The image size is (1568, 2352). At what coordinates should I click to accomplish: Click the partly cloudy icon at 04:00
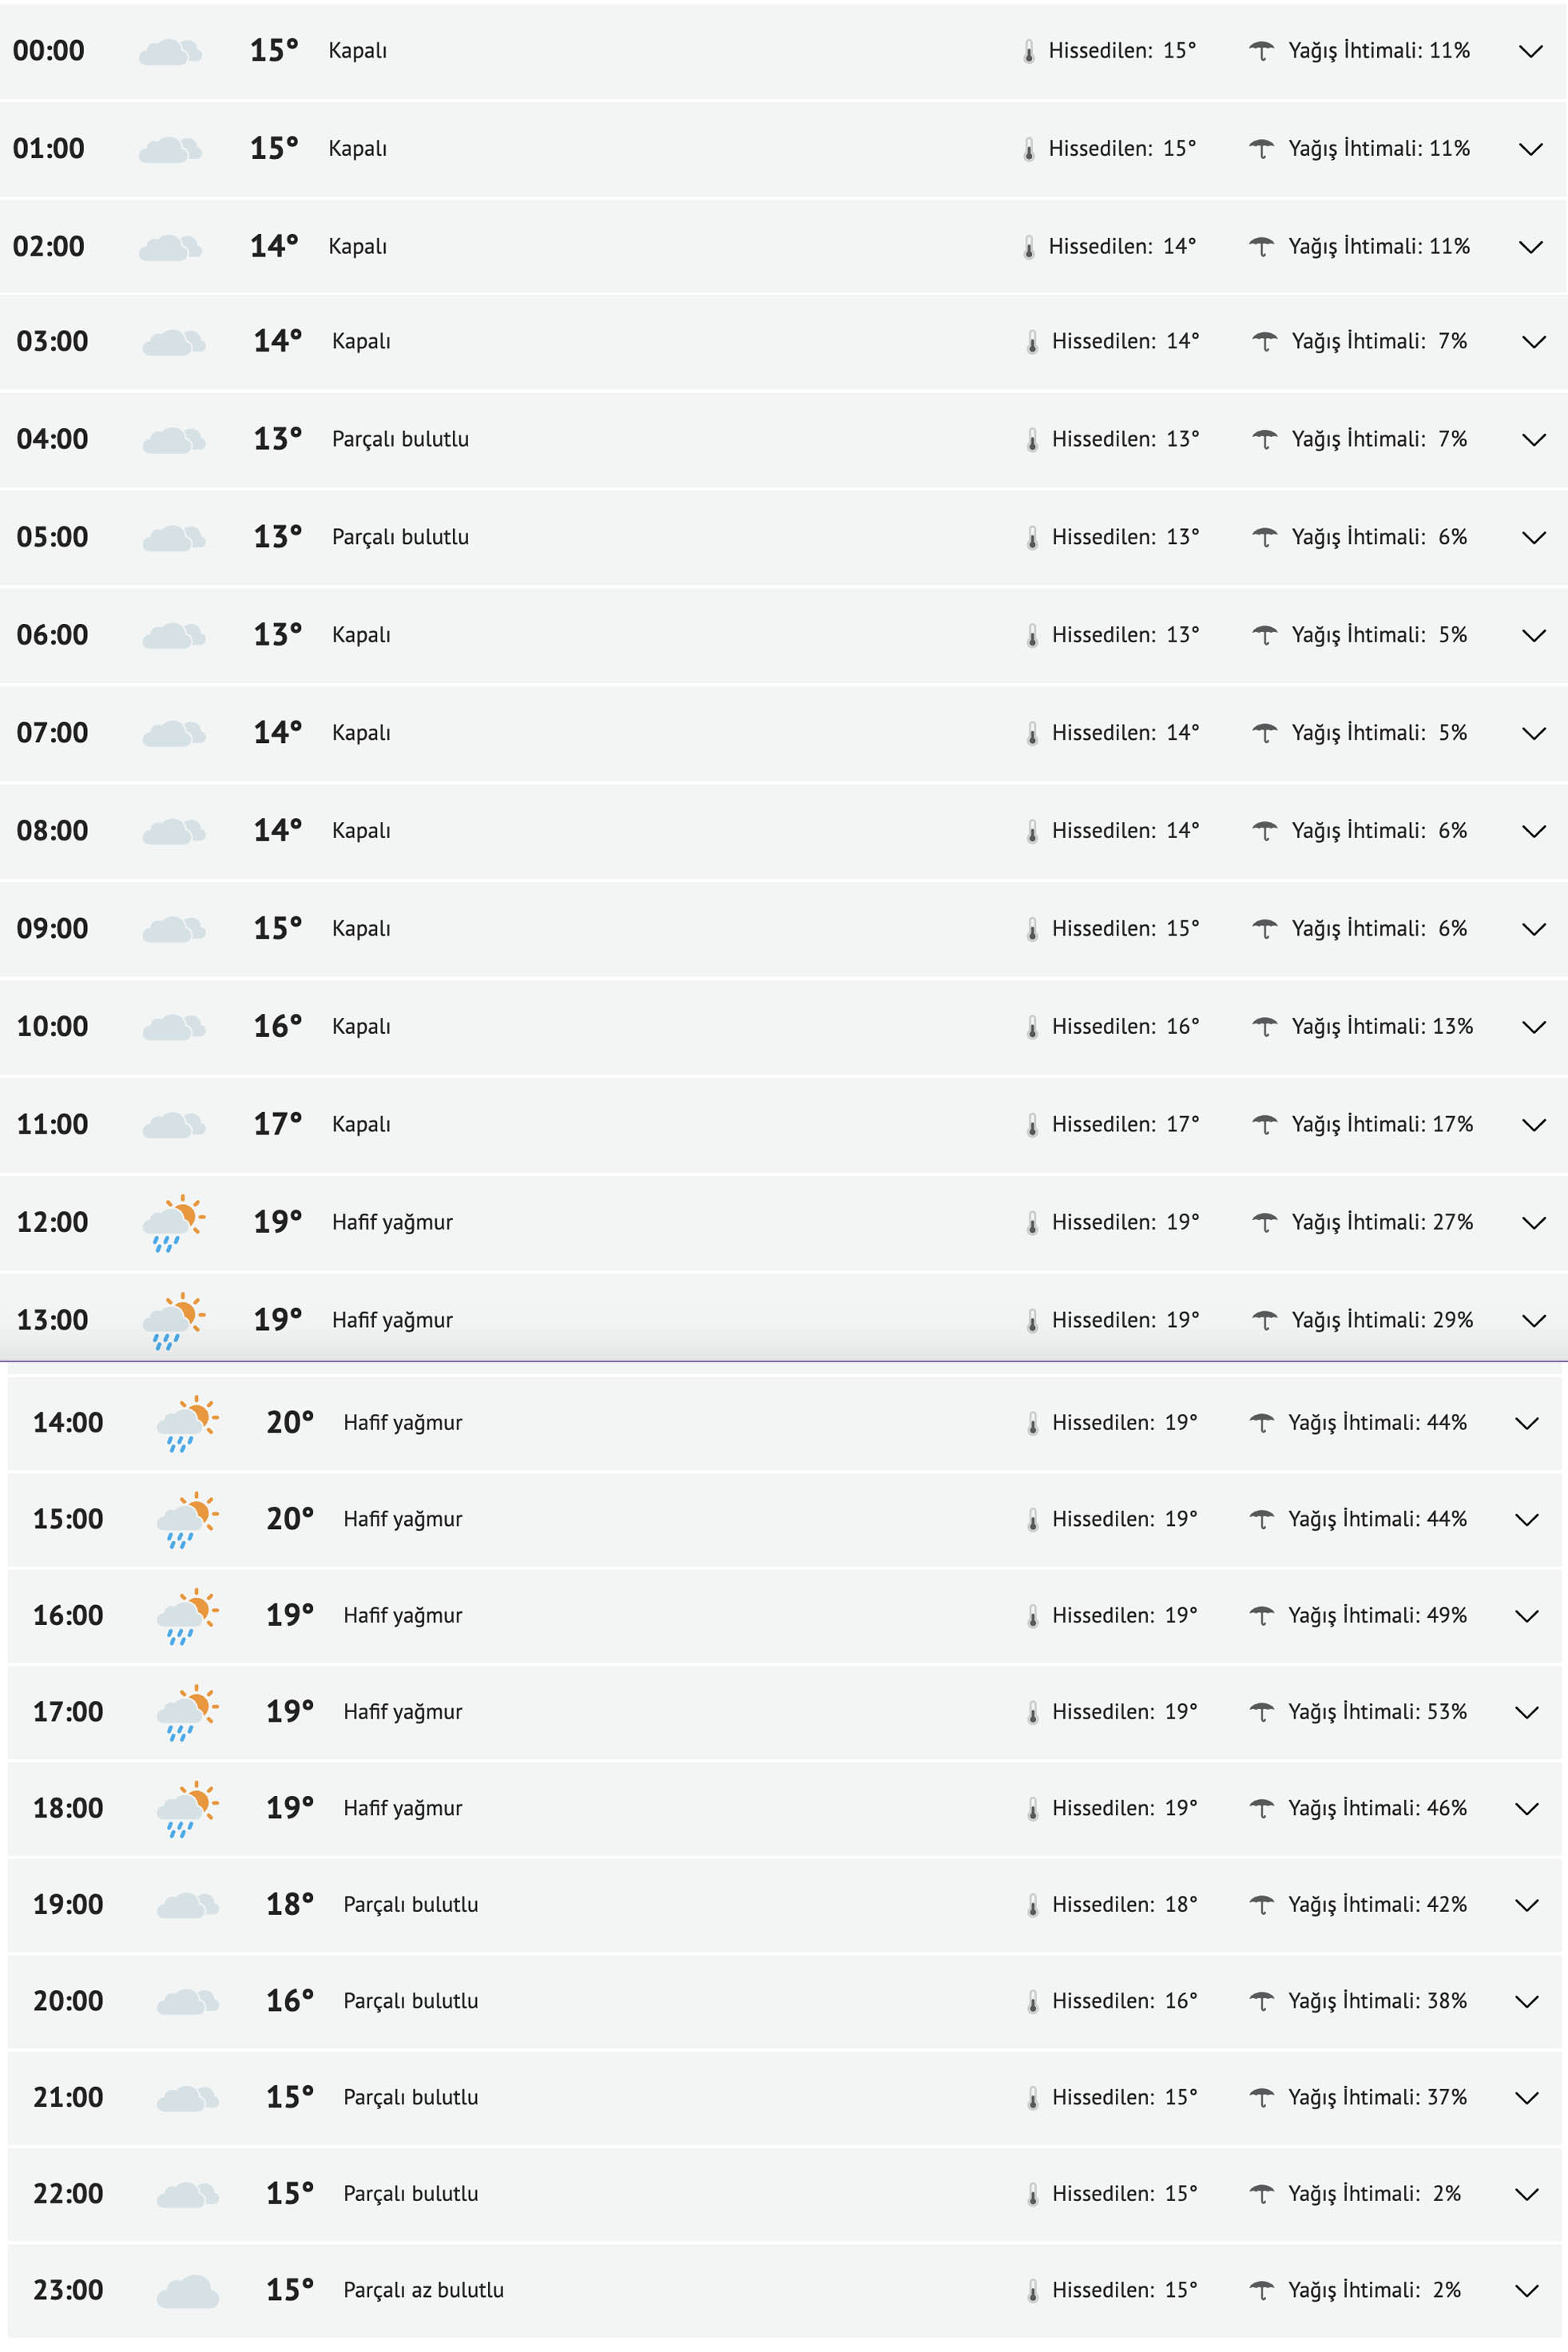(x=174, y=440)
